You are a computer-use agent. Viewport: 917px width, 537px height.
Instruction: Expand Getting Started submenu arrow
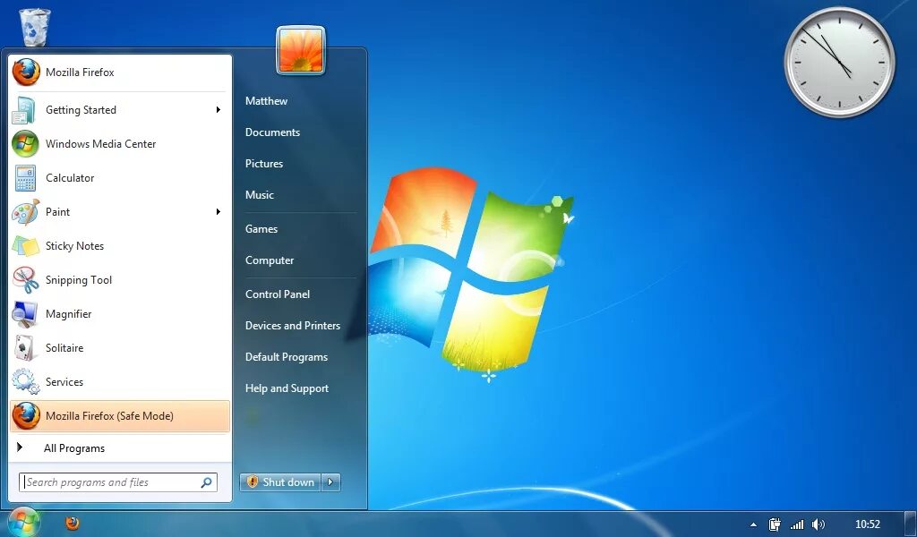(219, 110)
